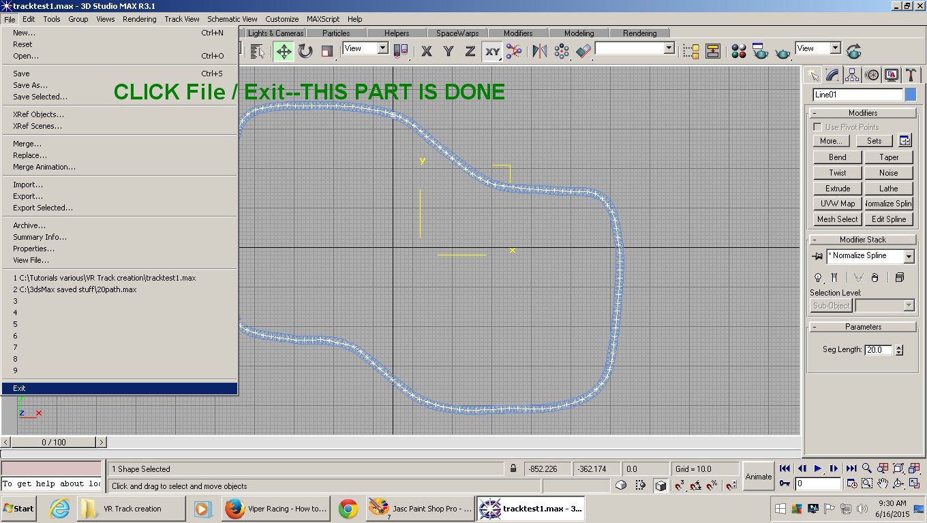Collapse the Parameters rollout
Viewport: 927px width, 523px height.
pos(863,327)
